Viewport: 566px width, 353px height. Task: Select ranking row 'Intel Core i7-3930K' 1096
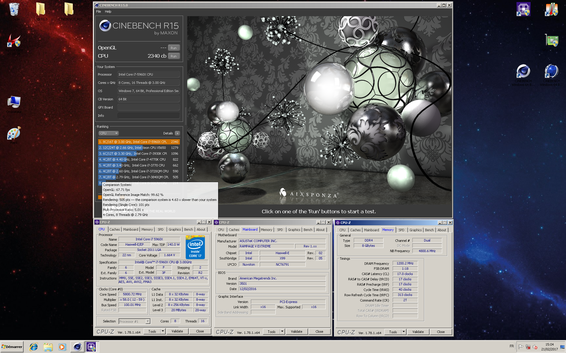pos(139,154)
